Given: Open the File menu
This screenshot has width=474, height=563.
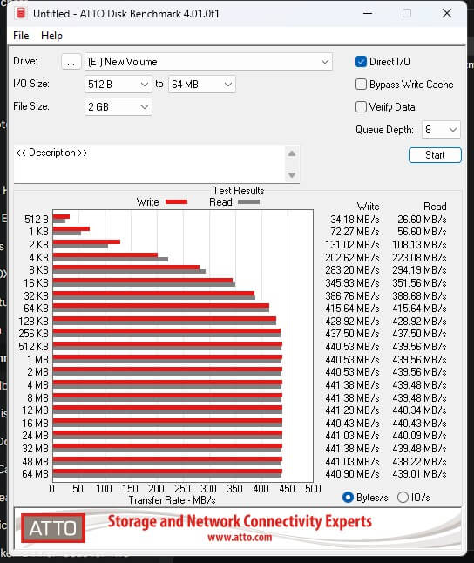Looking at the screenshot, I should [x=21, y=36].
